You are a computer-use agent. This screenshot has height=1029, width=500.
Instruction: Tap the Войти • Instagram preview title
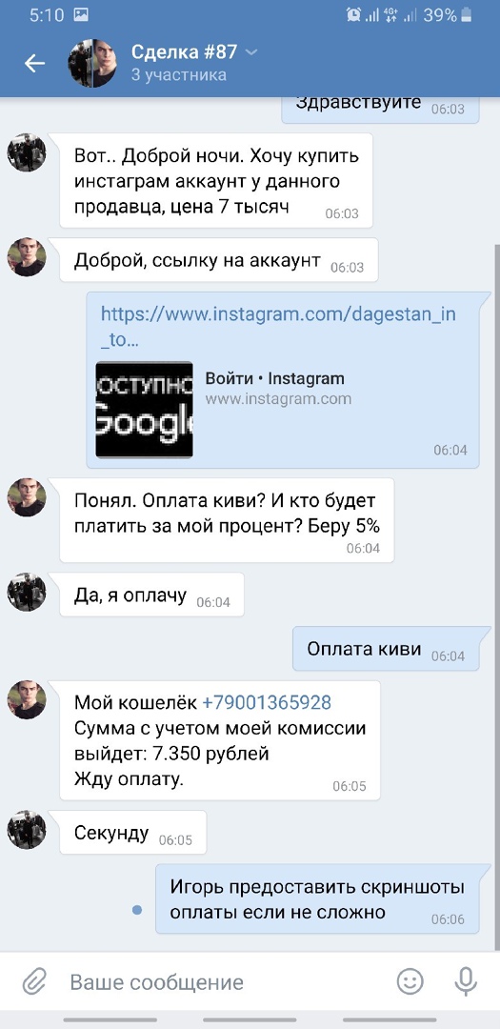[x=275, y=378]
